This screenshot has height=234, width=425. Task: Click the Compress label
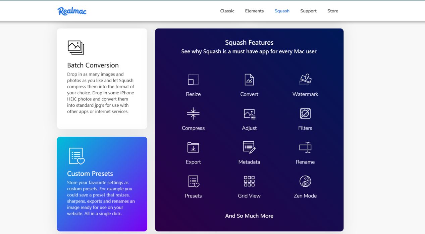click(193, 128)
